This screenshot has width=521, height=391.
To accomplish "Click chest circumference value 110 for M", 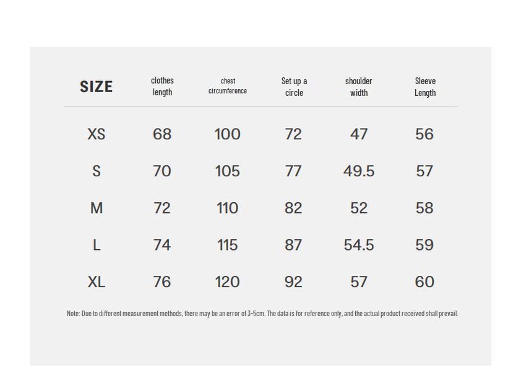I will 227,208.
